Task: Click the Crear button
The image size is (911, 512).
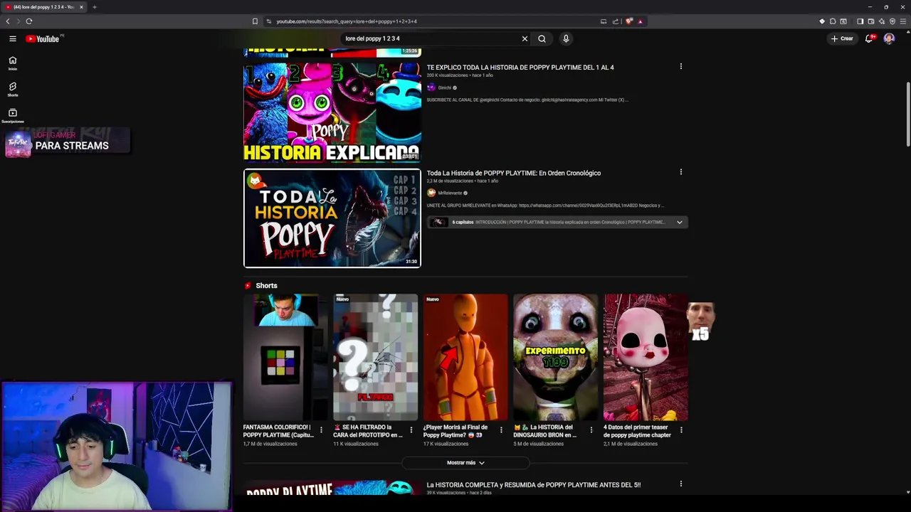Action: (842, 38)
